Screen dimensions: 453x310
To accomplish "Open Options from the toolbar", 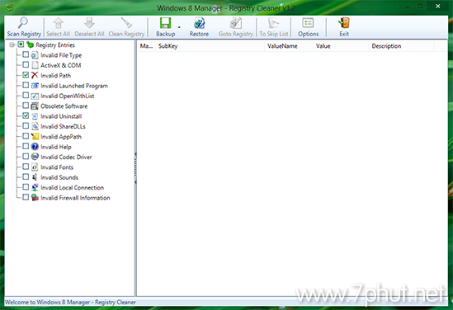I will [x=308, y=23].
